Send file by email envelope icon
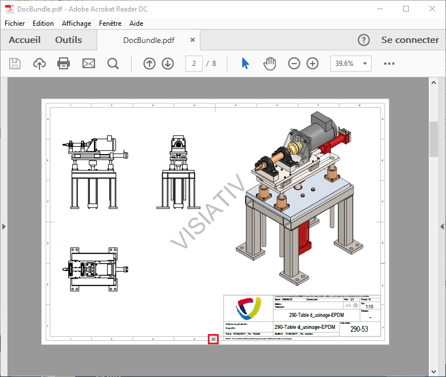Viewport: 446px width, 377px height. (x=88, y=64)
